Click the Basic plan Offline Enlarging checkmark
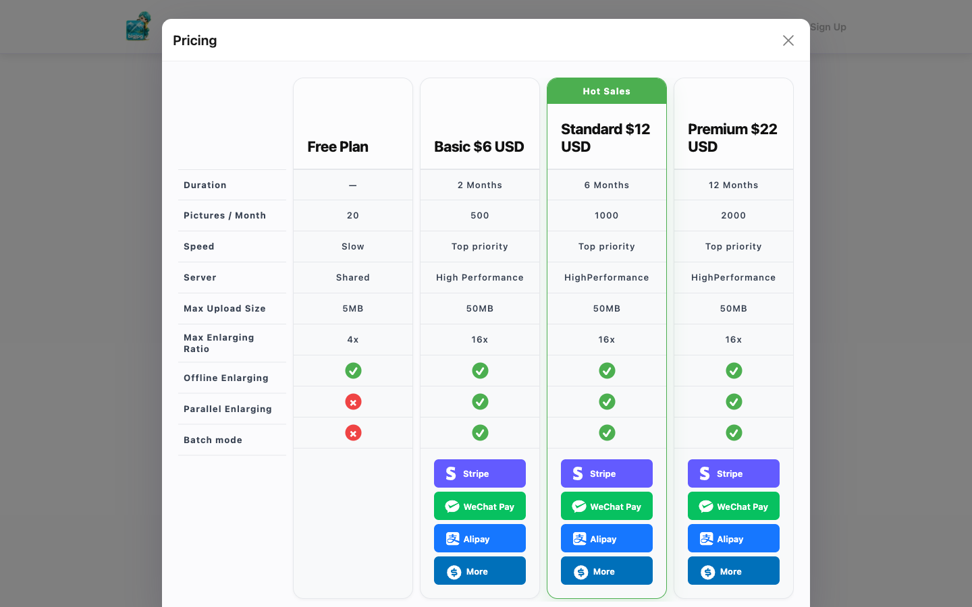 coord(480,371)
